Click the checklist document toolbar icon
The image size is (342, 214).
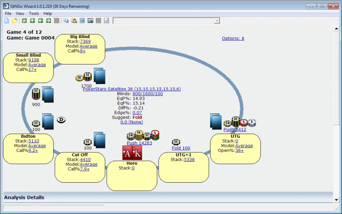coord(107,21)
